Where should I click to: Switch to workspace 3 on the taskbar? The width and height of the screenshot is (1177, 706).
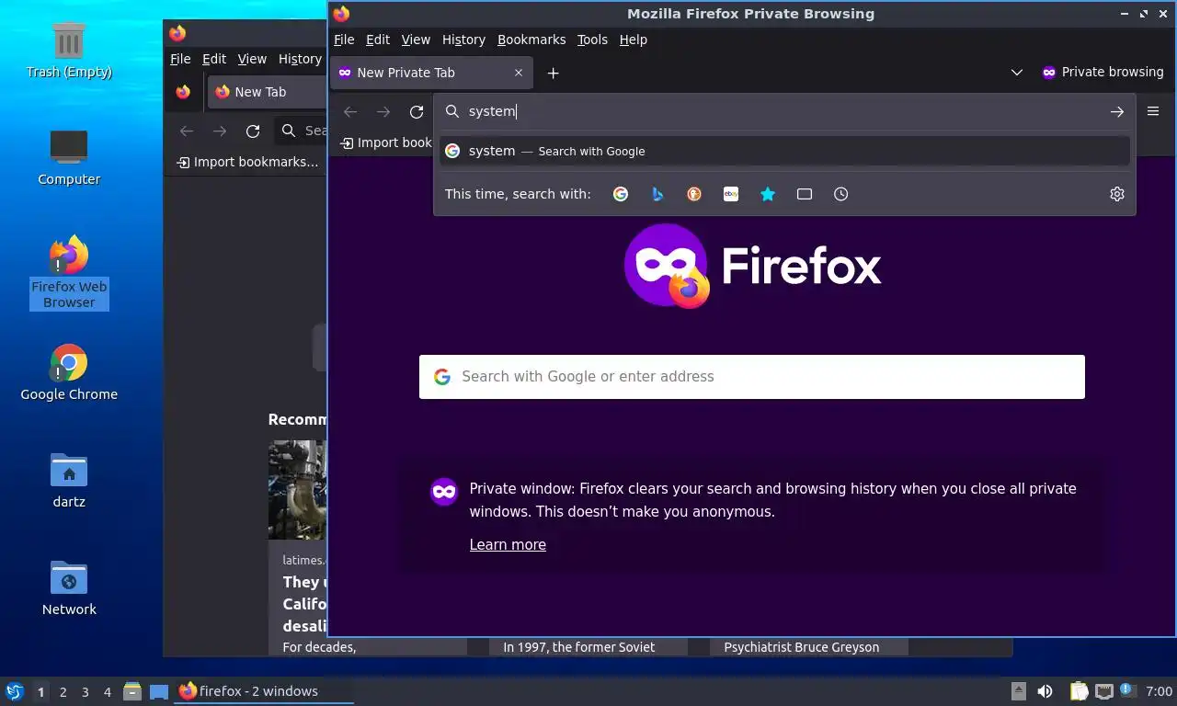point(86,692)
